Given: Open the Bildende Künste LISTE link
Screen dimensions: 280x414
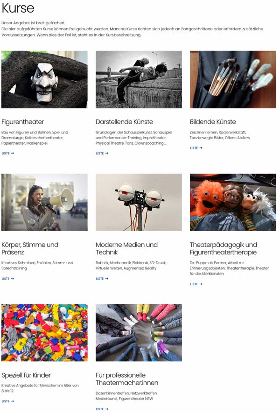Looking at the screenshot, I should 196,148.
